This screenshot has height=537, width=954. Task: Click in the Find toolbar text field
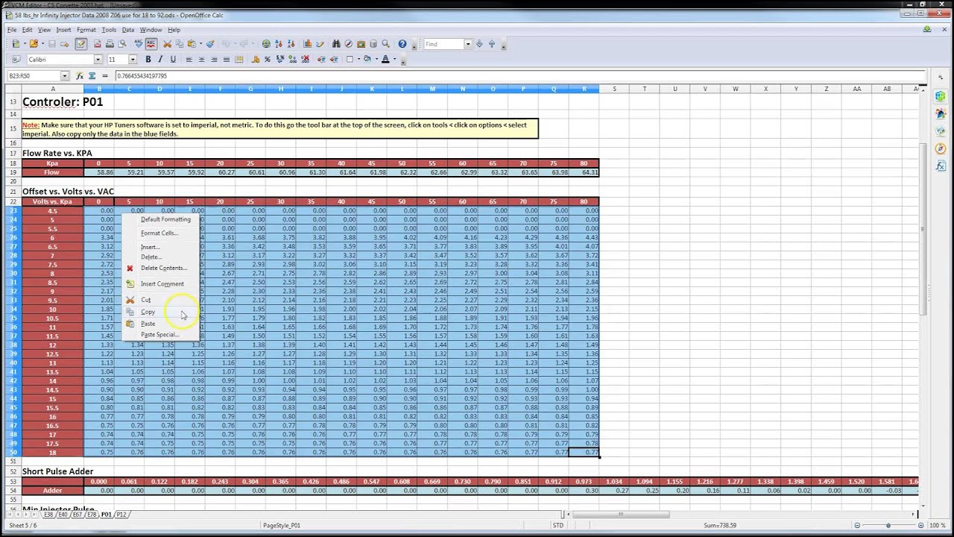443,44
